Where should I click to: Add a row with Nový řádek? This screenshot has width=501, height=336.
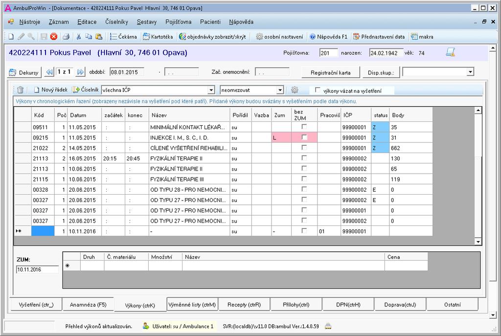(x=51, y=90)
